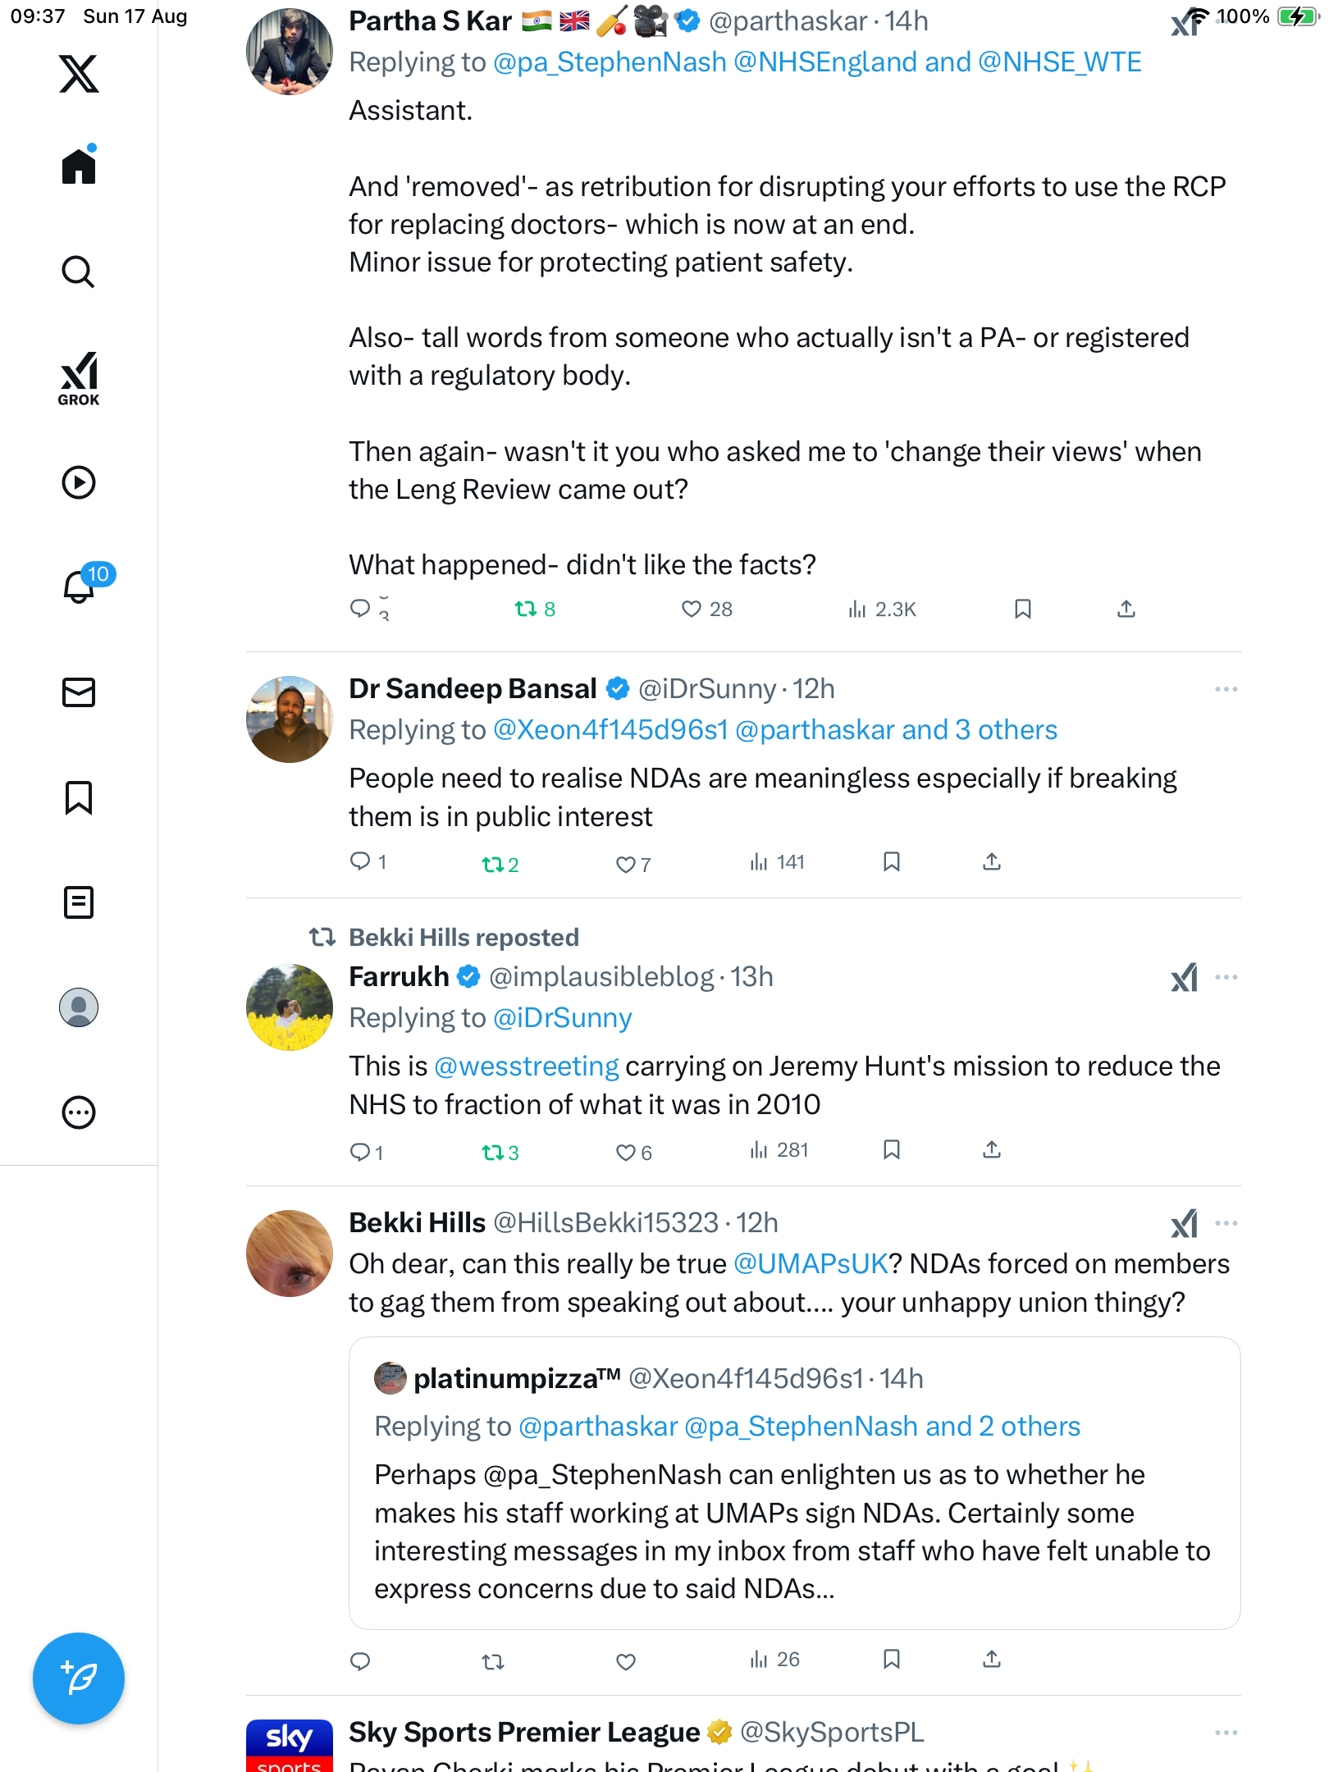Expand the sidebar More menu

79,1112
